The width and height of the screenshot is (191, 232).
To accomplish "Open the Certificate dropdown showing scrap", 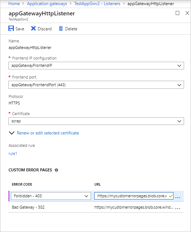I will click(x=96, y=121).
